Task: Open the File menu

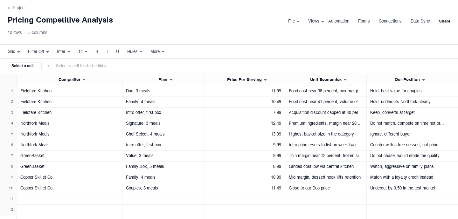Action: (x=294, y=21)
